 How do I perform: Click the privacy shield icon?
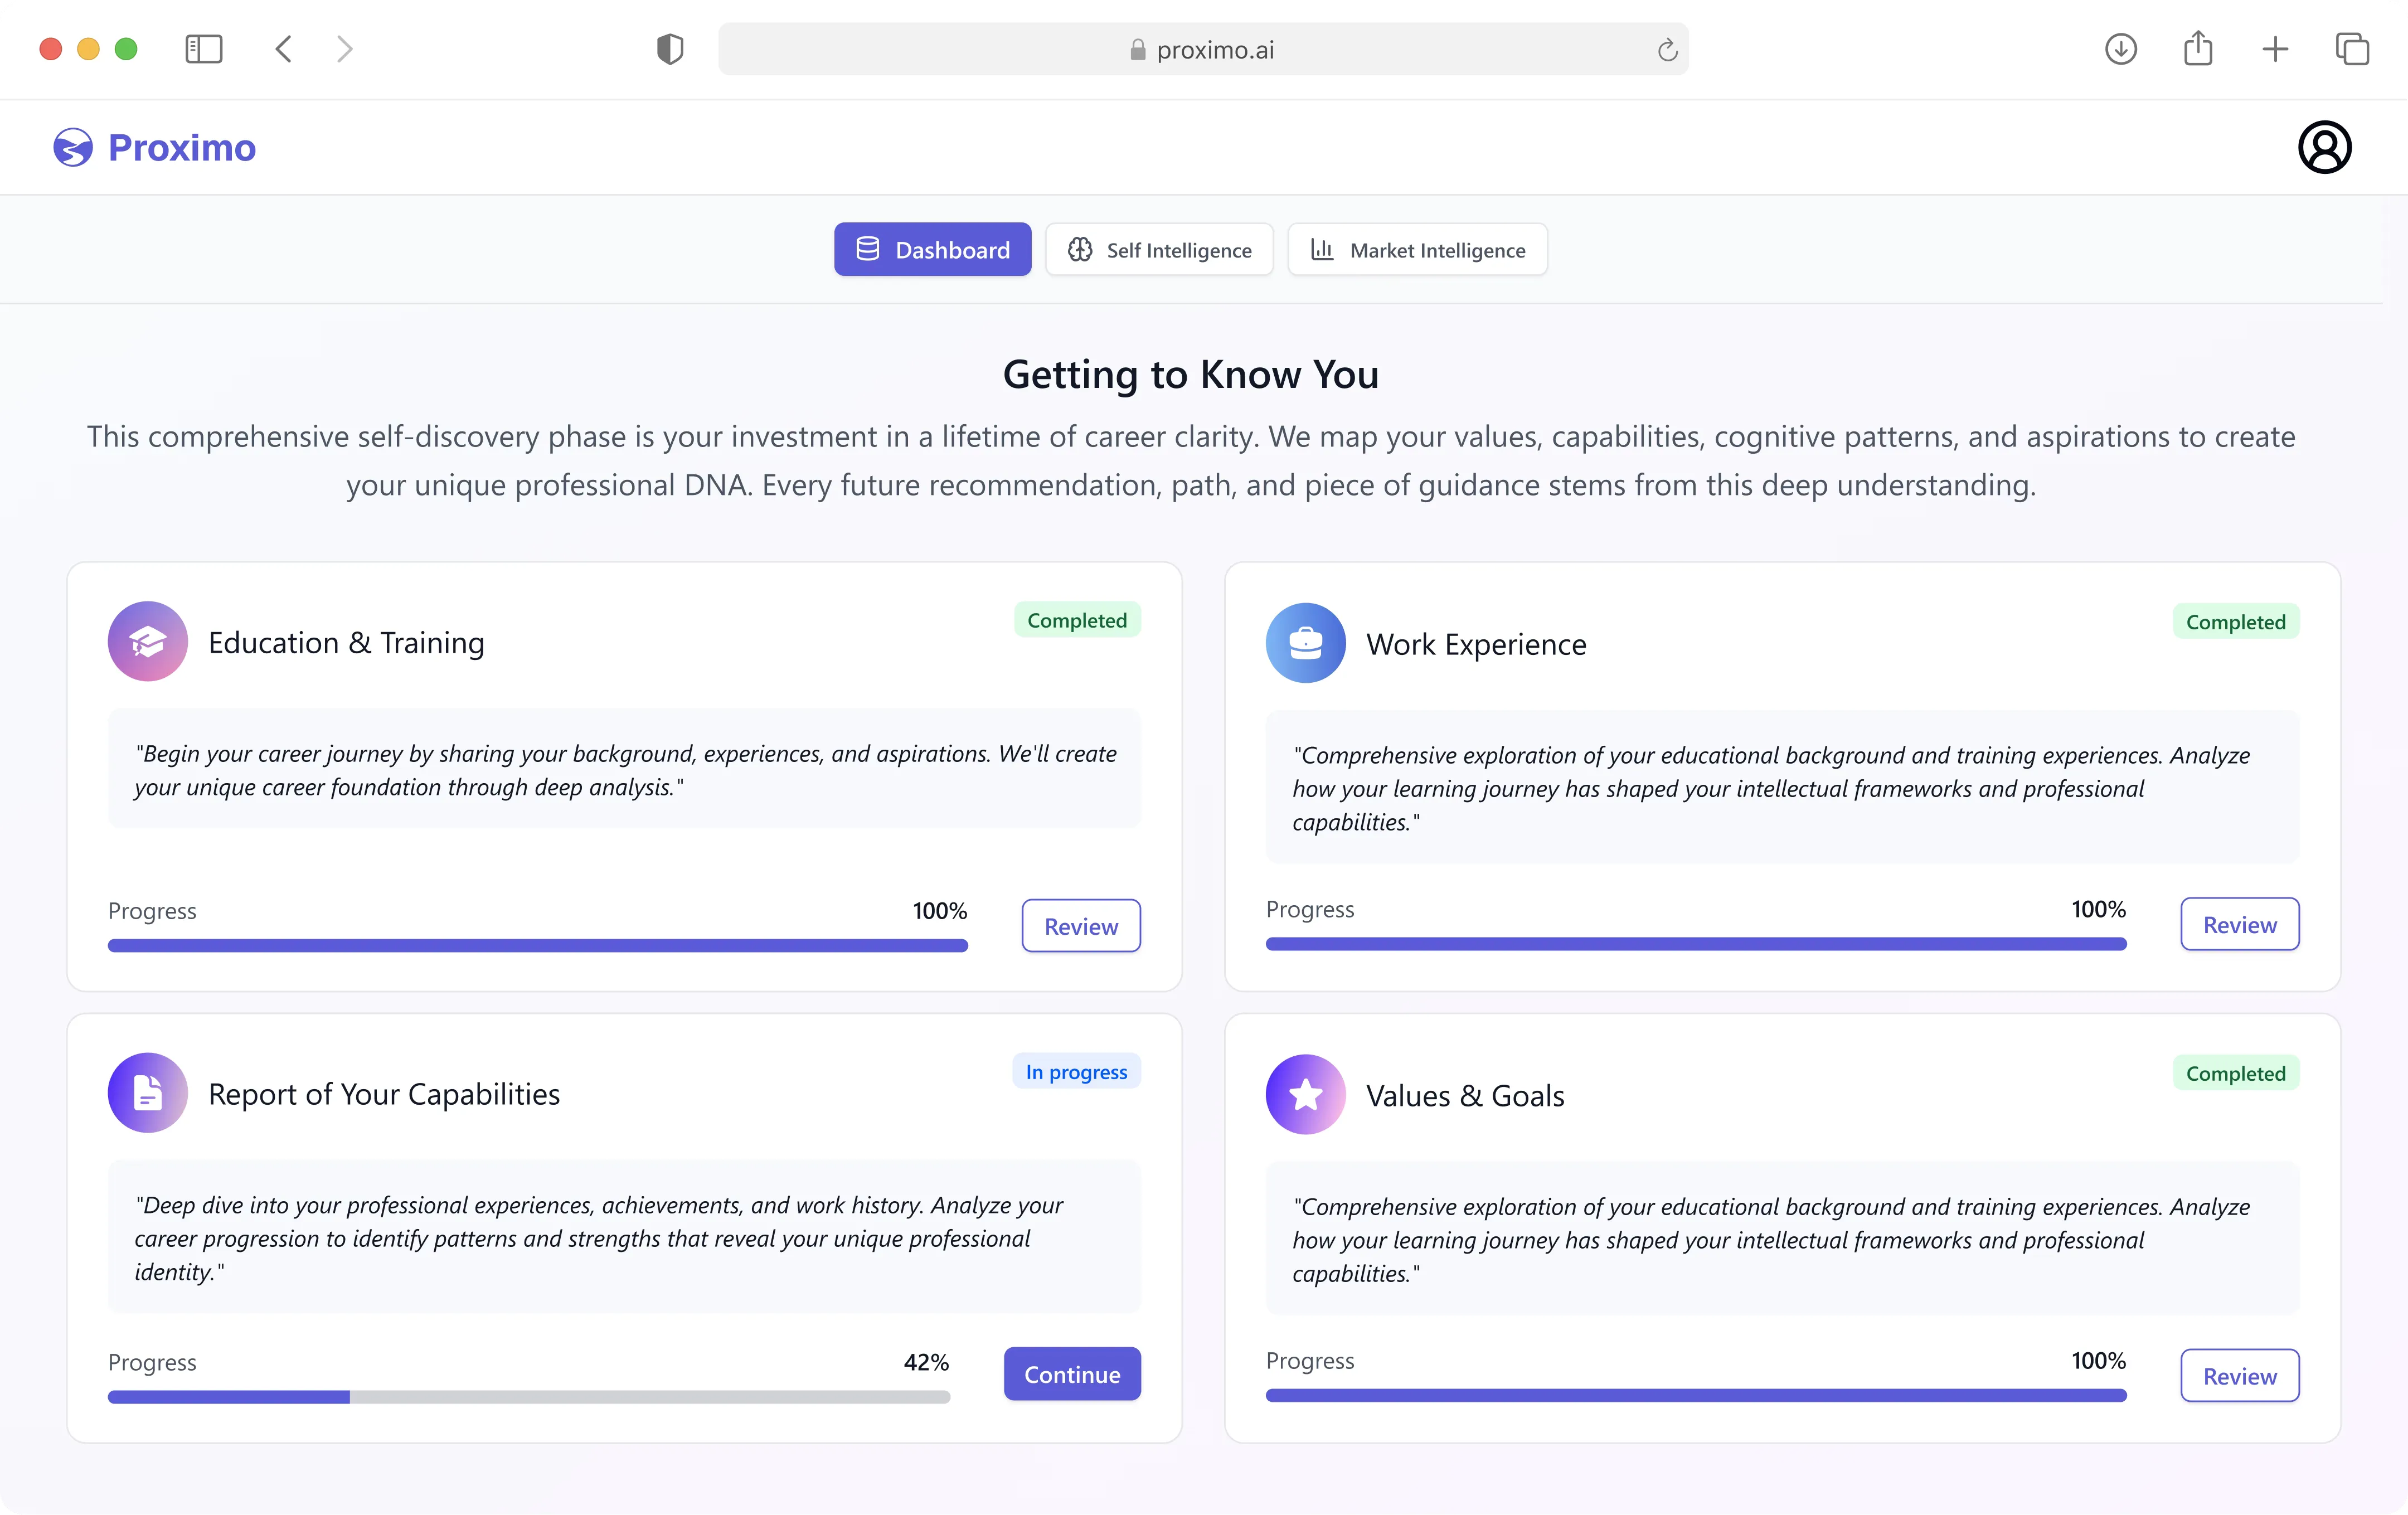[670, 49]
